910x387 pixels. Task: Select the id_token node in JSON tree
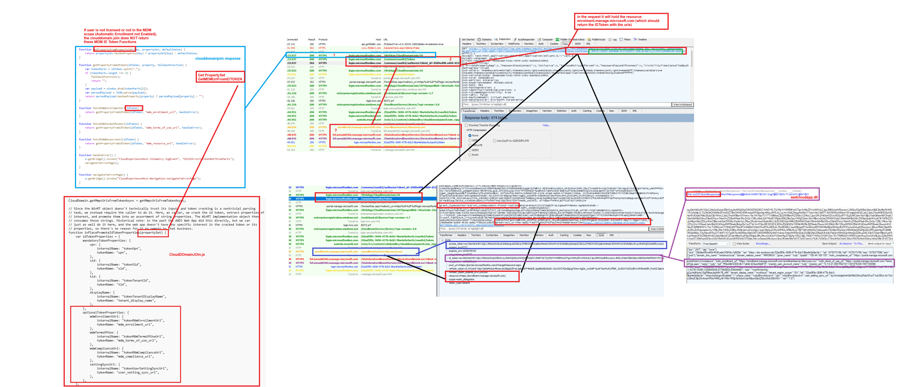pyautogui.click(x=556, y=258)
